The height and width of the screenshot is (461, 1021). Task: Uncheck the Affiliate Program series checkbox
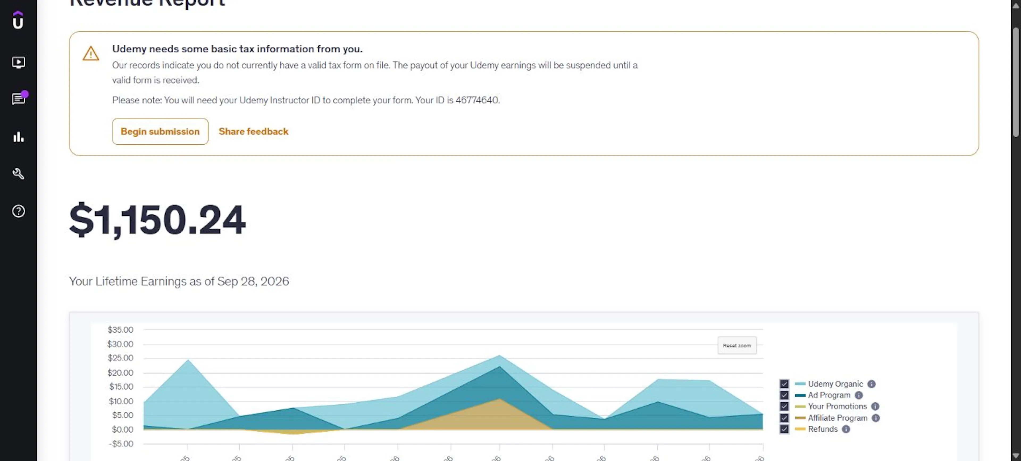(784, 418)
